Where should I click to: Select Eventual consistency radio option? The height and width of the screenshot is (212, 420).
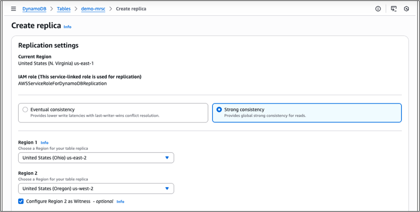[25, 109]
